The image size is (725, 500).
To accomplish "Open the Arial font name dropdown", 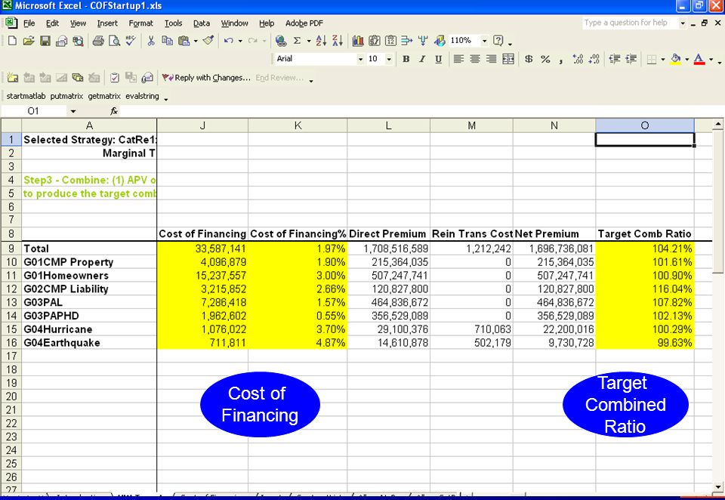I will click(x=360, y=59).
